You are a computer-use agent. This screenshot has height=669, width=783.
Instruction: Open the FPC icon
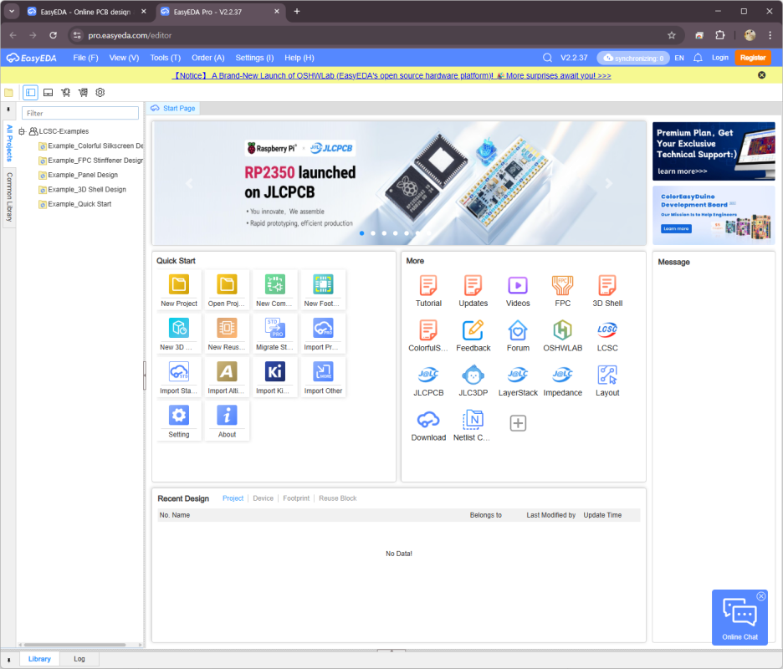562,285
